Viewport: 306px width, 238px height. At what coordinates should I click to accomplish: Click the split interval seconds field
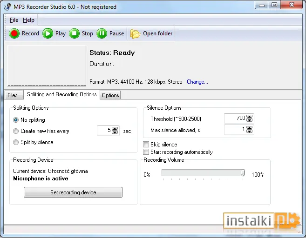(105, 130)
